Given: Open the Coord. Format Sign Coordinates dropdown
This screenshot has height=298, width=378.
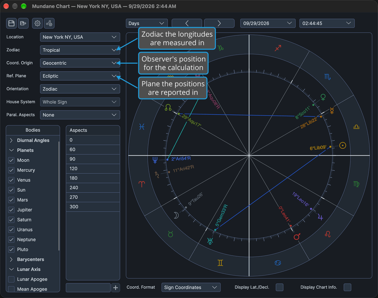Looking at the screenshot, I should point(191,287).
